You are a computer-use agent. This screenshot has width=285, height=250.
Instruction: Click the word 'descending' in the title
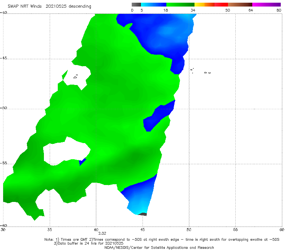(x=80, y=7)
